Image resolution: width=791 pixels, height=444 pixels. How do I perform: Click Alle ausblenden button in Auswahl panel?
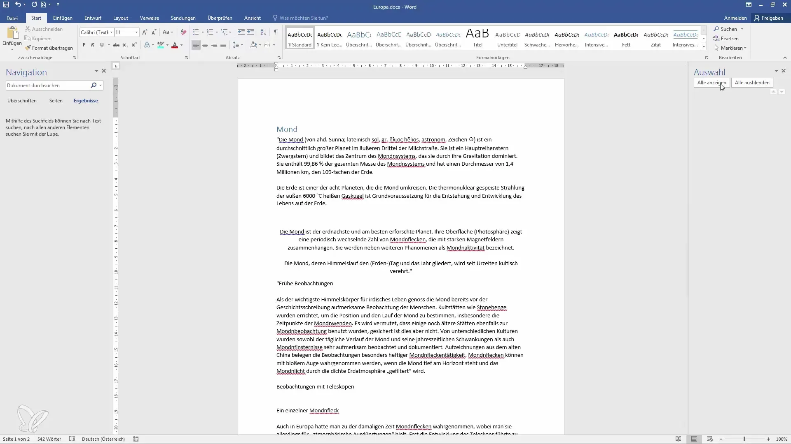(x=752, y=82)
